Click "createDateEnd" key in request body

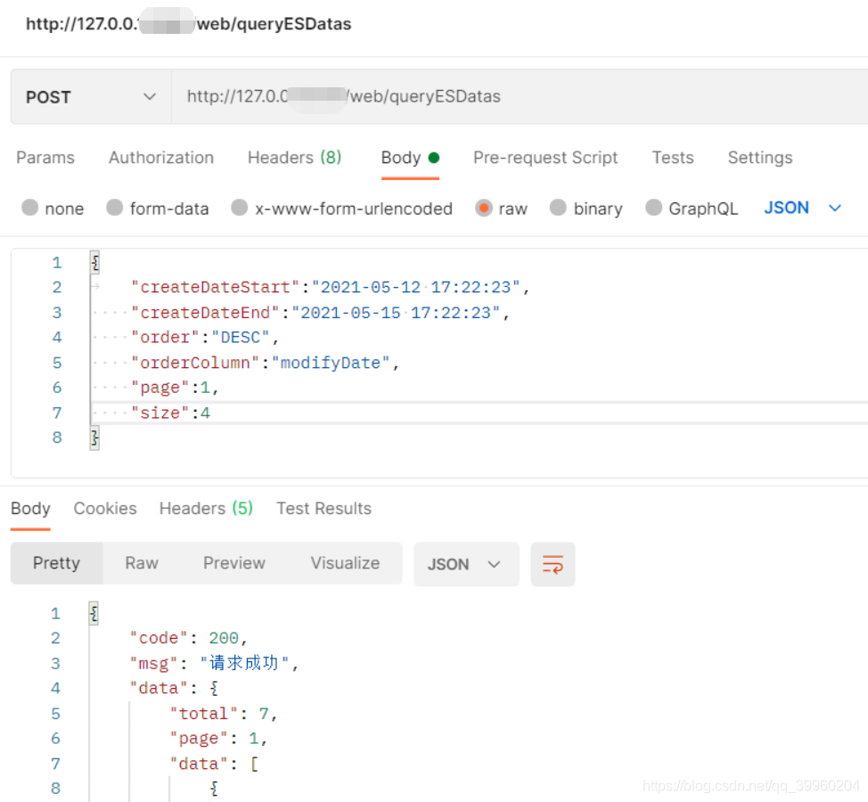205,313
